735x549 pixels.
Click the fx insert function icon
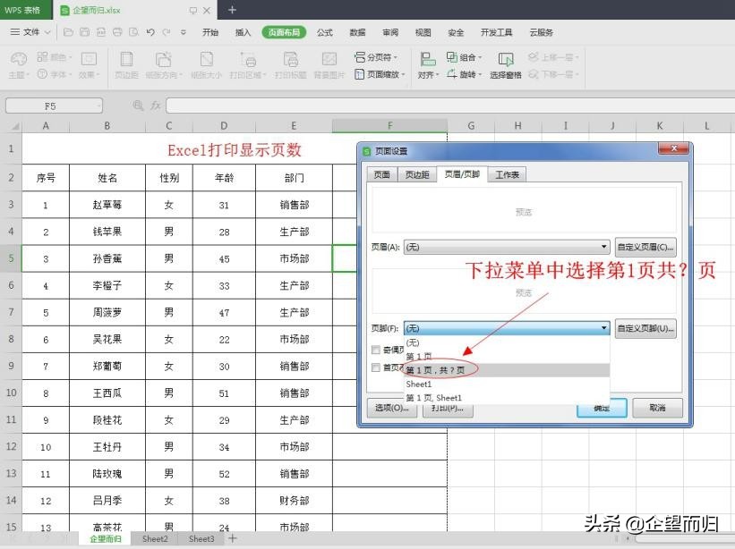(x=156, y=106)
